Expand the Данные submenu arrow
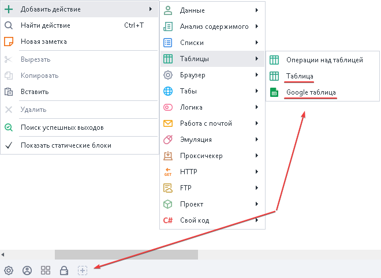Viewport: 381px width, 278px height. pyautogui.click(x=256, y=10)
